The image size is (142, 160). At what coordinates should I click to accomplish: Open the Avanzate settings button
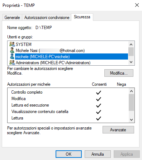coord(118,130)
